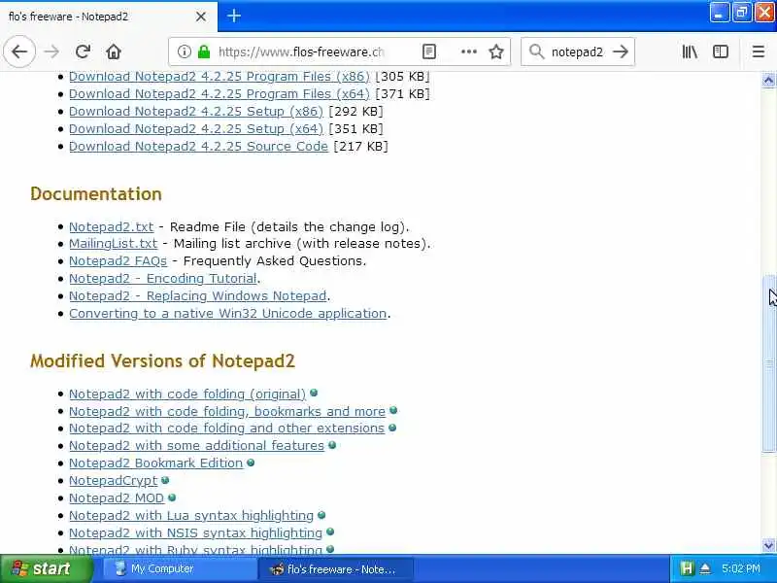The image size is (777, 583).
Task: Open a new tab with plus button
Action: pos(234,17)
